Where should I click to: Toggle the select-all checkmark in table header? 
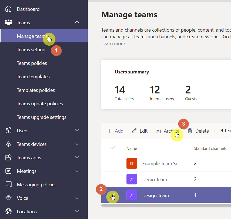[113, 147]
